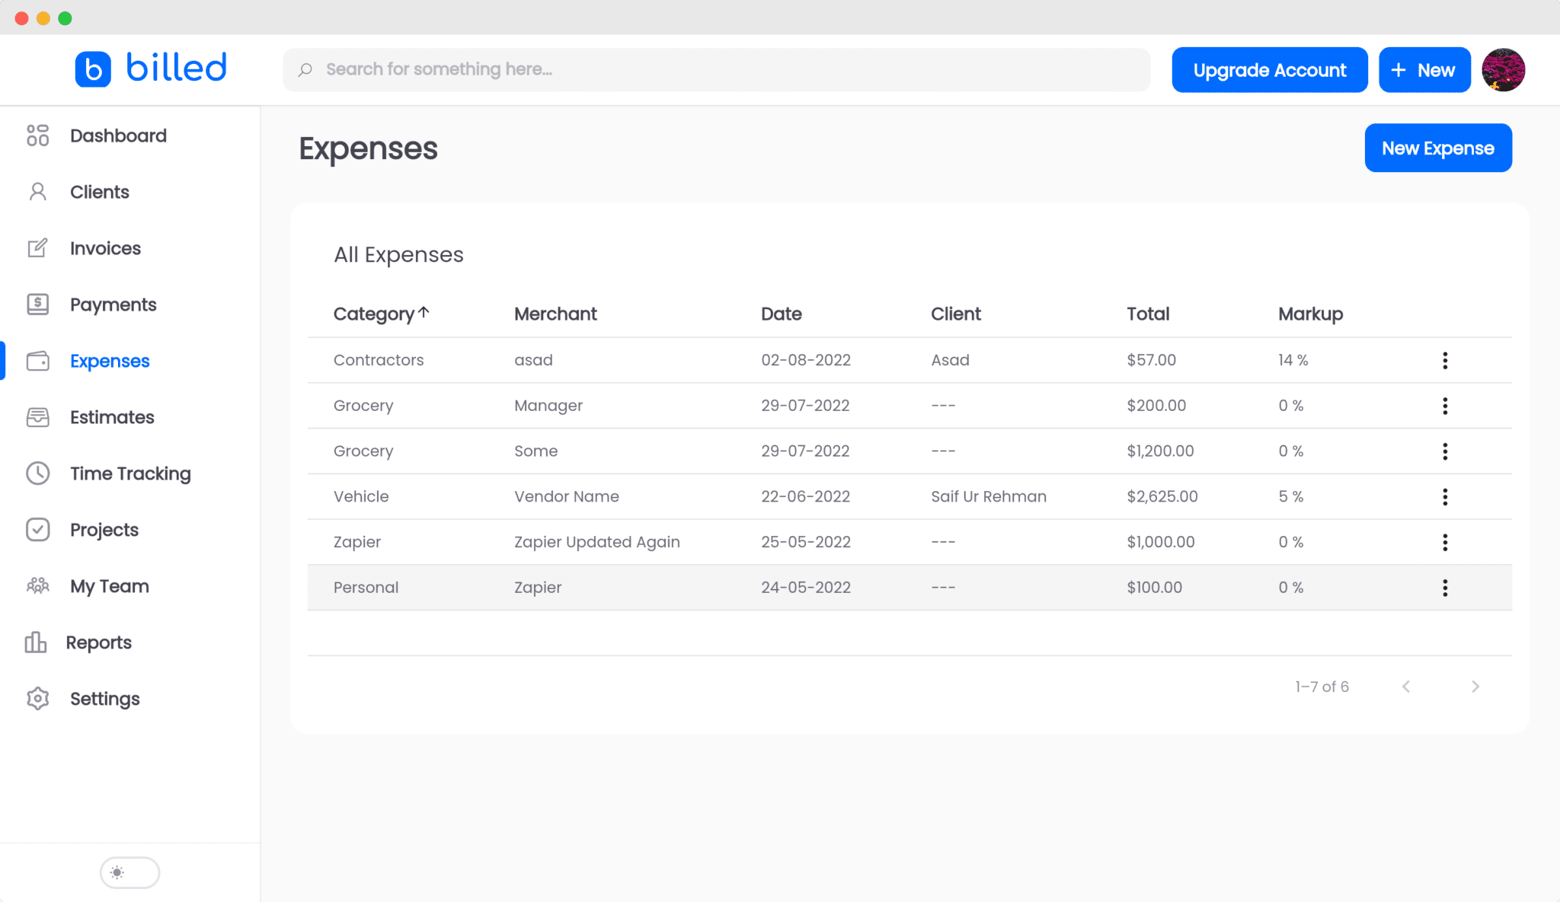The width and height of the screenshot is (1560, 902).
Task: Click the Projects checkmark icon
Action: pyautogui.click(x=37, y=529)
